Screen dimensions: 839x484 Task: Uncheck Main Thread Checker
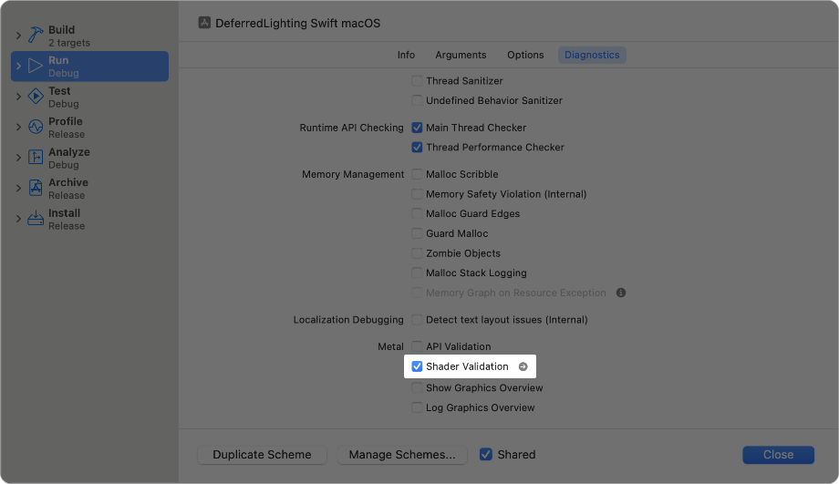tap(417, 128)
